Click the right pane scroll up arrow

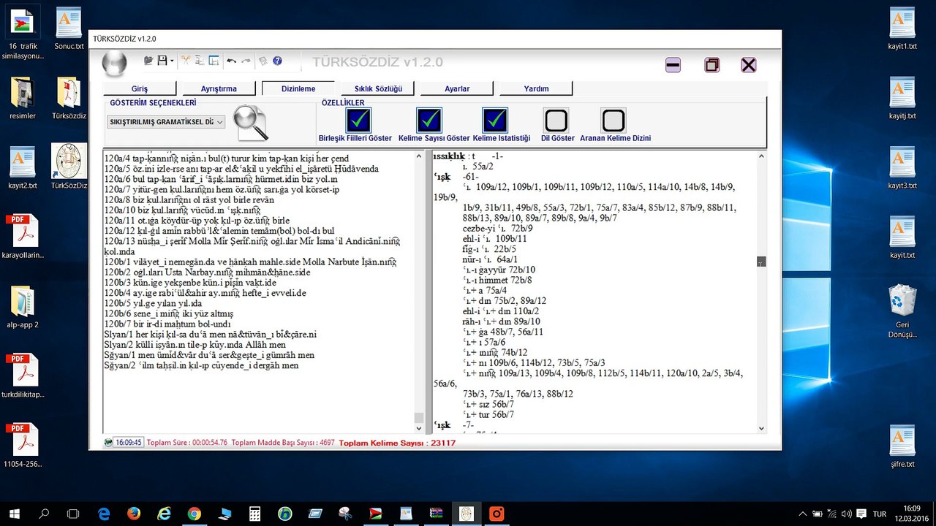(x=761, y=156)
